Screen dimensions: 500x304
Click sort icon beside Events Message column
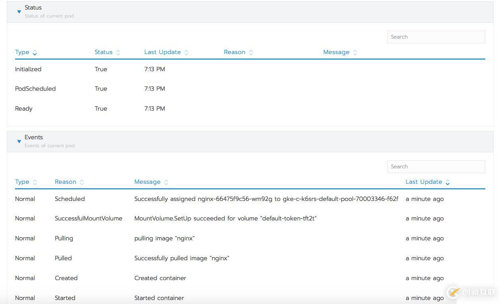166,182
